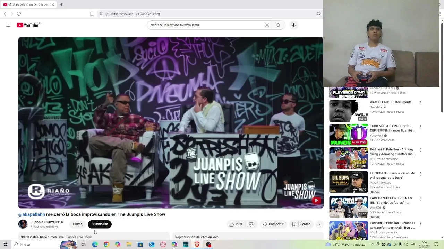Open Podcast El Pabellón Anthony Swag video
Image resolution: width=444 pixels, height=249 pixels.
pos(349,158)
